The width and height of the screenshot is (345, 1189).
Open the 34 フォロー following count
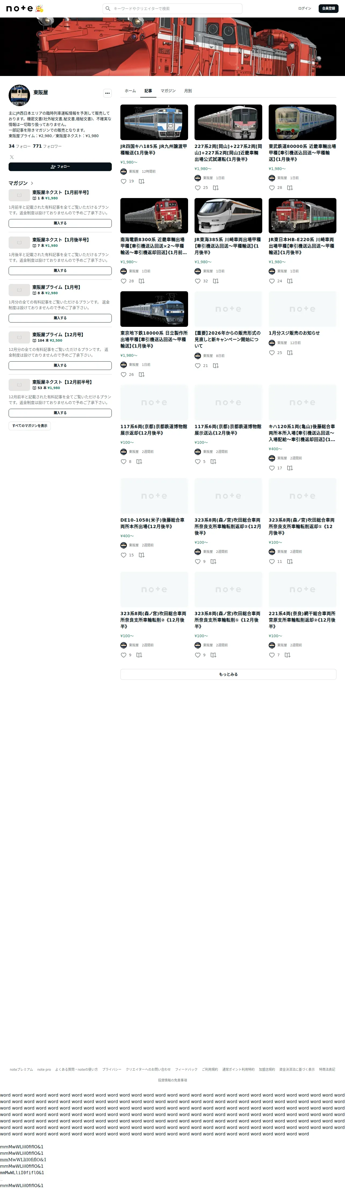(20, 146)
